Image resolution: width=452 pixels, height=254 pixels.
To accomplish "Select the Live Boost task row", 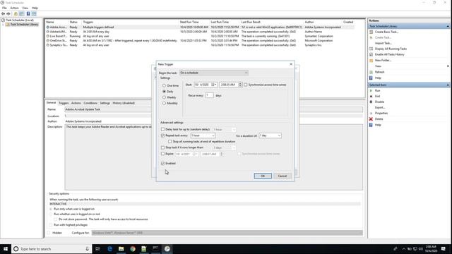I will (200, 36).
